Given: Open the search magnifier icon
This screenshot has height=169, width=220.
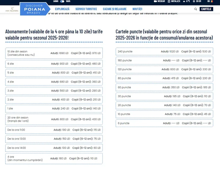Looking at the screenshot, I should click(x=196, y=9).
